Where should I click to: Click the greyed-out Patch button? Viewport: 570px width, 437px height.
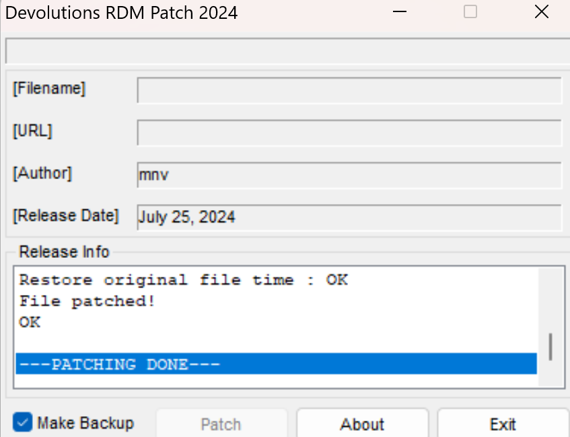(x=221, y=424)
